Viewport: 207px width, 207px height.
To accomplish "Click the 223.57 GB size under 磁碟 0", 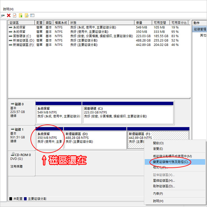I will click(x=18, y=112).
